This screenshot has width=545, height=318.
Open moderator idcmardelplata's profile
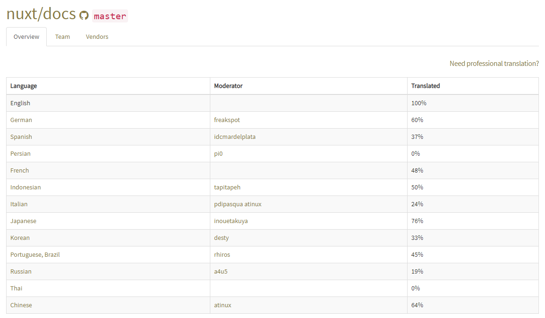(235, 137)
